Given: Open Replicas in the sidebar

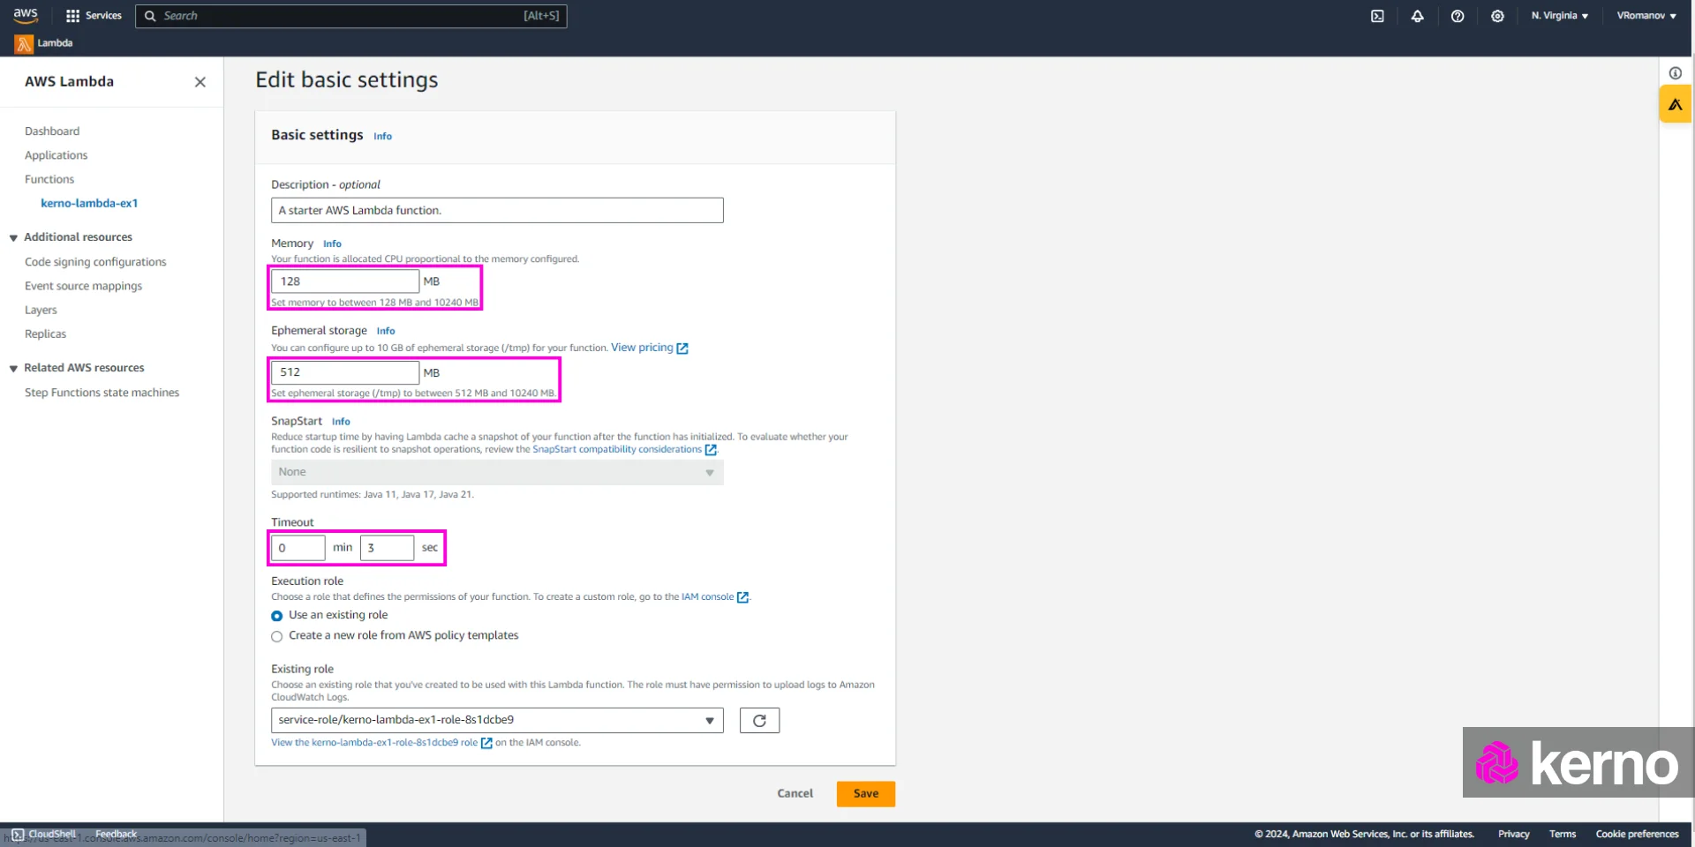Looking at the screenshot, I should 45,334.
